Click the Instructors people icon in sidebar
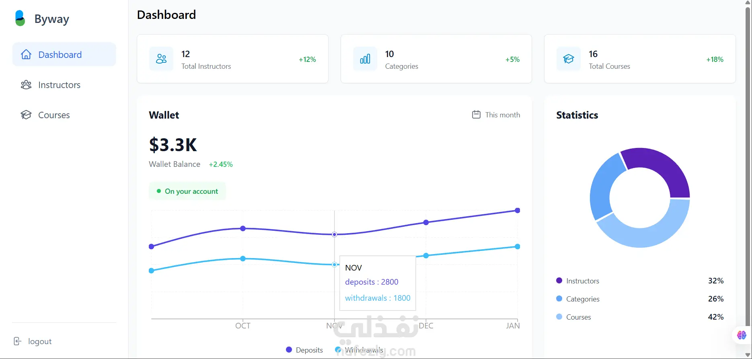The height and width of the screenshot is (359, 752). 26,85
